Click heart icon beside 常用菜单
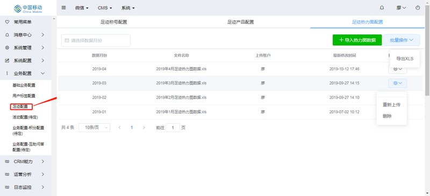The height and width of the screenshot is (196, 430). coord(8,22)
